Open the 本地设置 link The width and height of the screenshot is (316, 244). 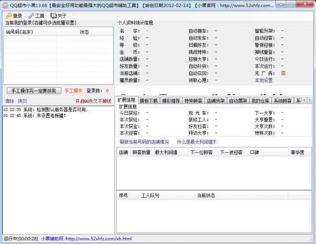pyautogui.click(x=263, y=80)
